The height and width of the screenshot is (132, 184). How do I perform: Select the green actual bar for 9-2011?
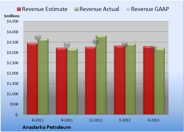click(72, 81)
